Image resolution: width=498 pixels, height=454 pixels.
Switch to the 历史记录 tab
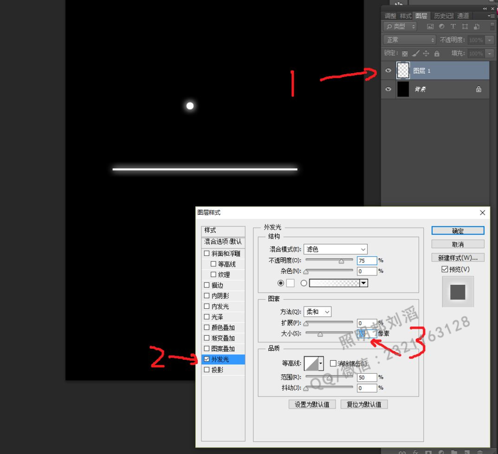443,16
